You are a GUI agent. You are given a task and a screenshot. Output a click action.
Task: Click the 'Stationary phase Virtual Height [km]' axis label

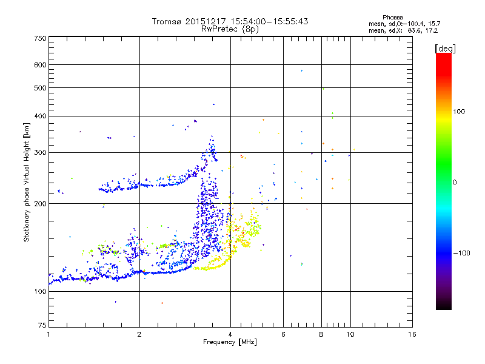[x=26, y=182]
